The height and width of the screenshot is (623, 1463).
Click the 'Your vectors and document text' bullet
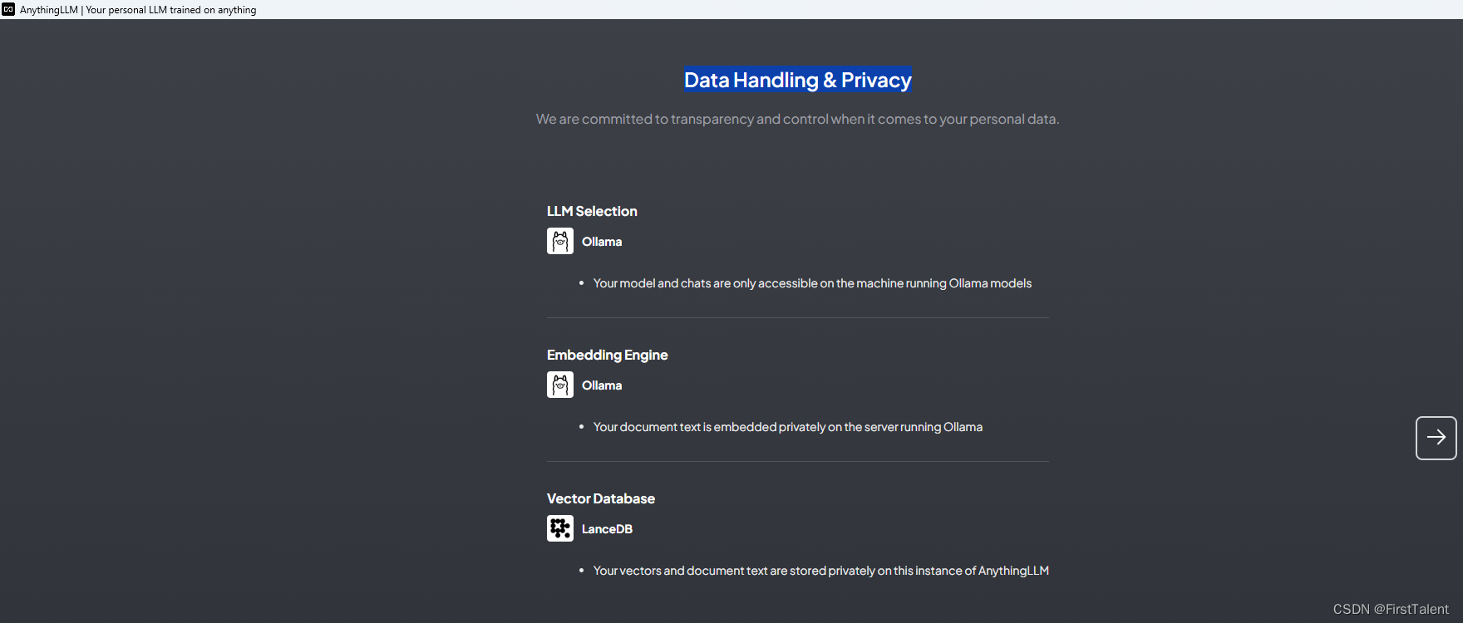tap(821, 571)
